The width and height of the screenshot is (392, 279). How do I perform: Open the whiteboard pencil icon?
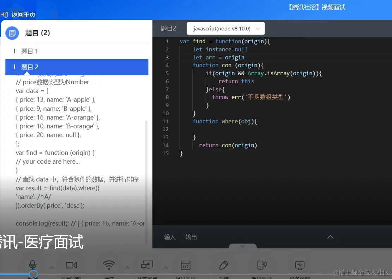pyautogui.click(x=223, y=265)
